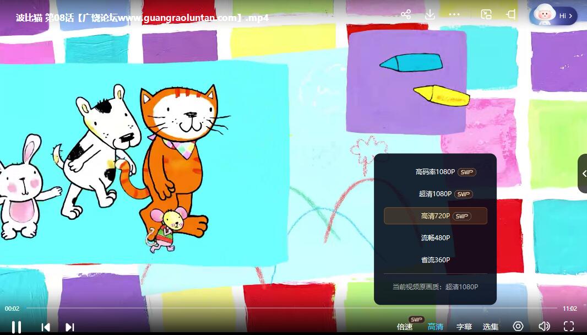Mute the volume speaker icon
Screen dimensions: 587x335
(x=544, y=326)
